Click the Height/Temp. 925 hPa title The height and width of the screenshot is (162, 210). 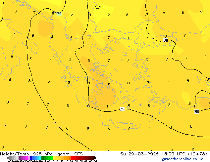(x=26, y=154)
